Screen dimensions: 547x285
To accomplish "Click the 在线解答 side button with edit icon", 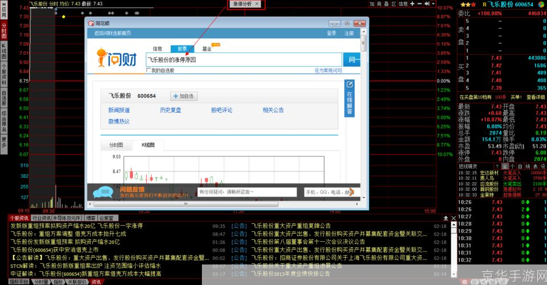I will coord(350,99).
